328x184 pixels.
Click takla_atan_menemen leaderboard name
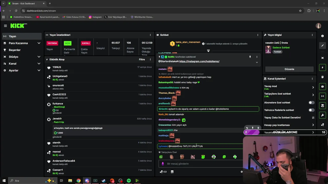[x=188, y=42]
